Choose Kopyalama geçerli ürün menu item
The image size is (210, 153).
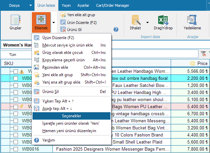click(x=71, y=60)
